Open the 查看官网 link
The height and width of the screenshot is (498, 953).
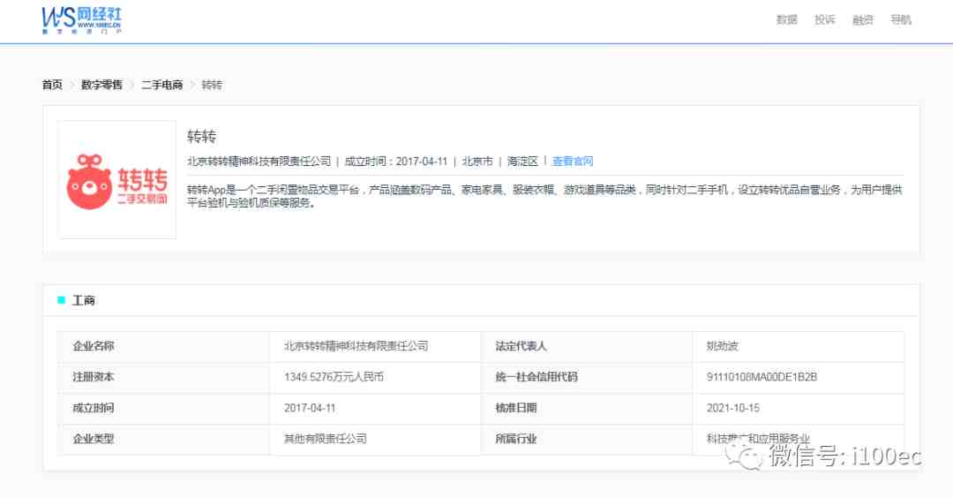coord(573,161)
